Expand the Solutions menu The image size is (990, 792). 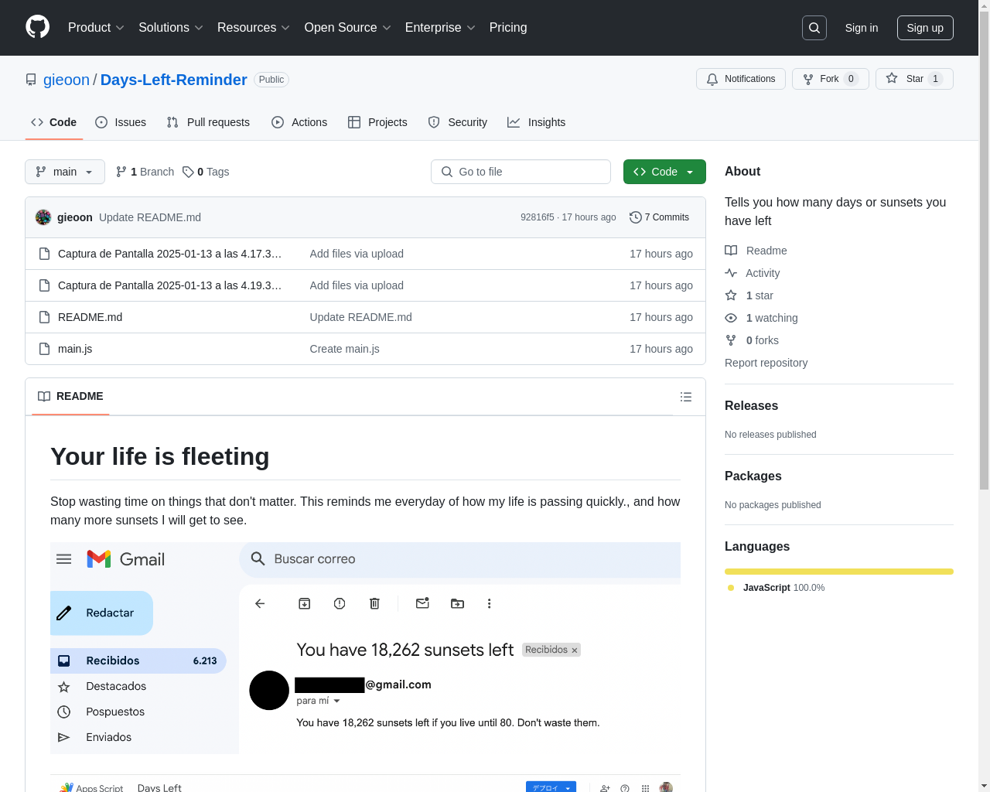click(x=171, y=28)
